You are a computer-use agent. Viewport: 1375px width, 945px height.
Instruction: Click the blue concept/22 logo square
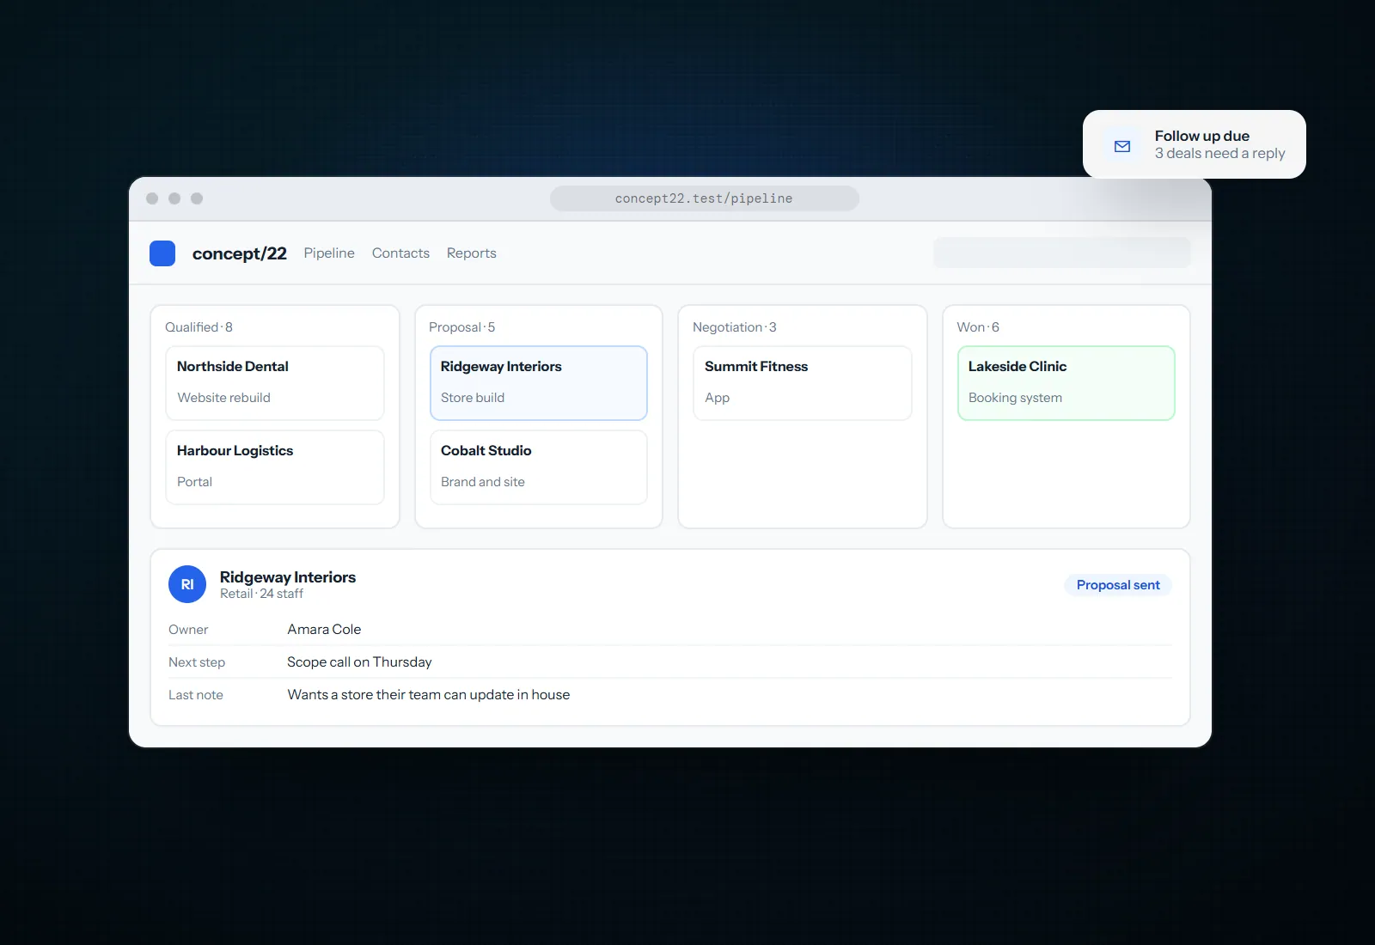coord(162,253)
